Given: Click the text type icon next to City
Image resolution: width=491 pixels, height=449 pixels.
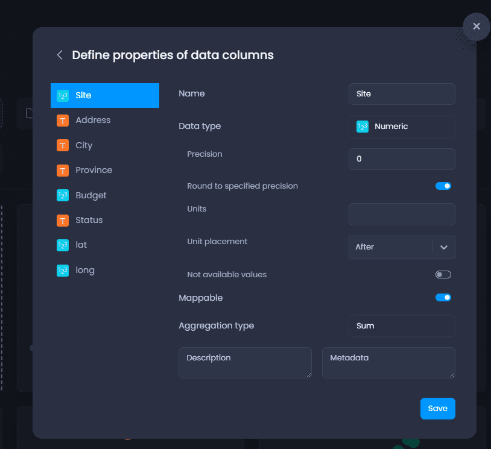Looking at the screenshot, I should pos(63,145).
